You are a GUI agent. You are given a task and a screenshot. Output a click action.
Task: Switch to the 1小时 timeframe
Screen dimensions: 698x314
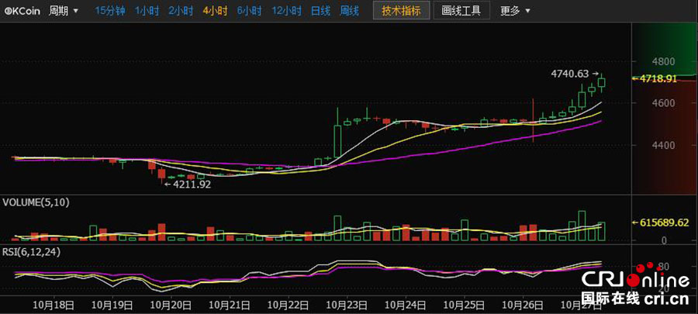(x=146, y=12)
